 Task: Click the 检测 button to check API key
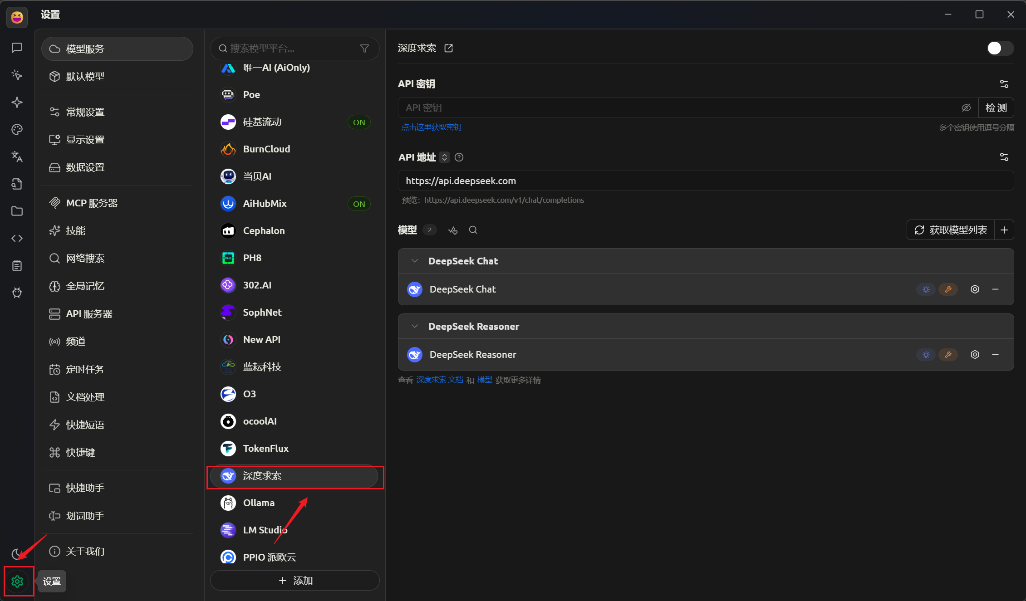click(996, 108)
